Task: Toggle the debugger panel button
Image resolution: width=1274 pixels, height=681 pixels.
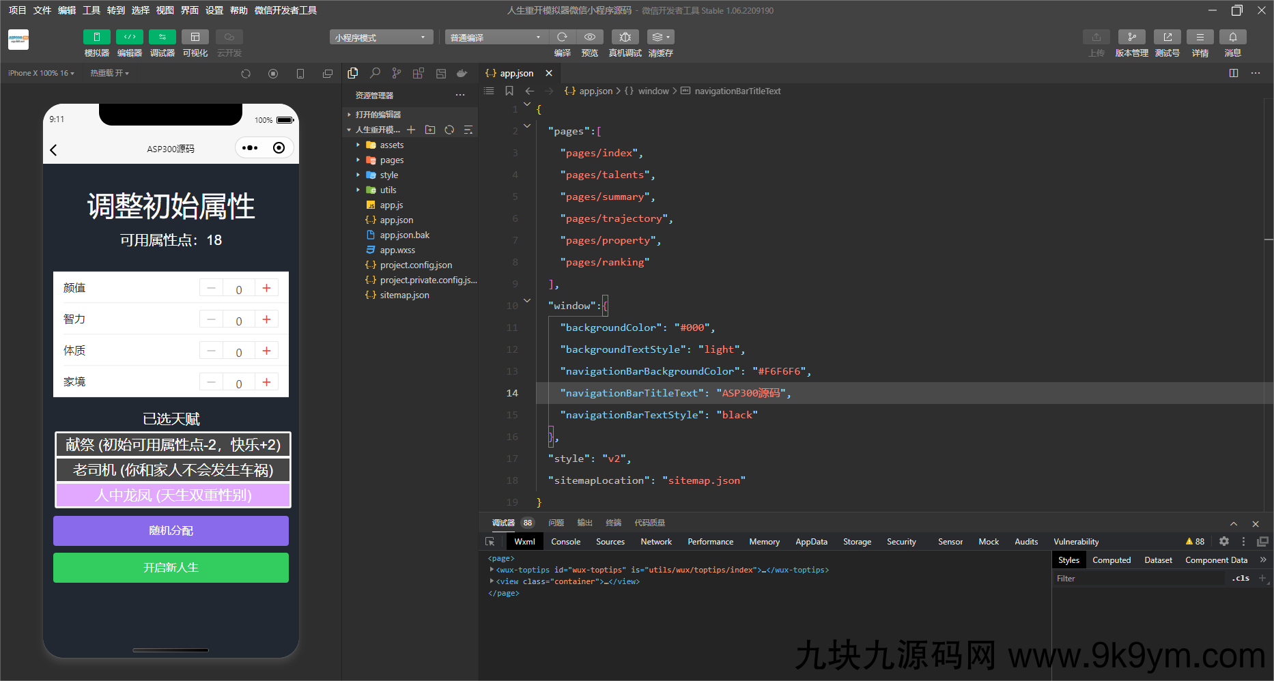Action: pyautogui.click(x=162, y=37)
